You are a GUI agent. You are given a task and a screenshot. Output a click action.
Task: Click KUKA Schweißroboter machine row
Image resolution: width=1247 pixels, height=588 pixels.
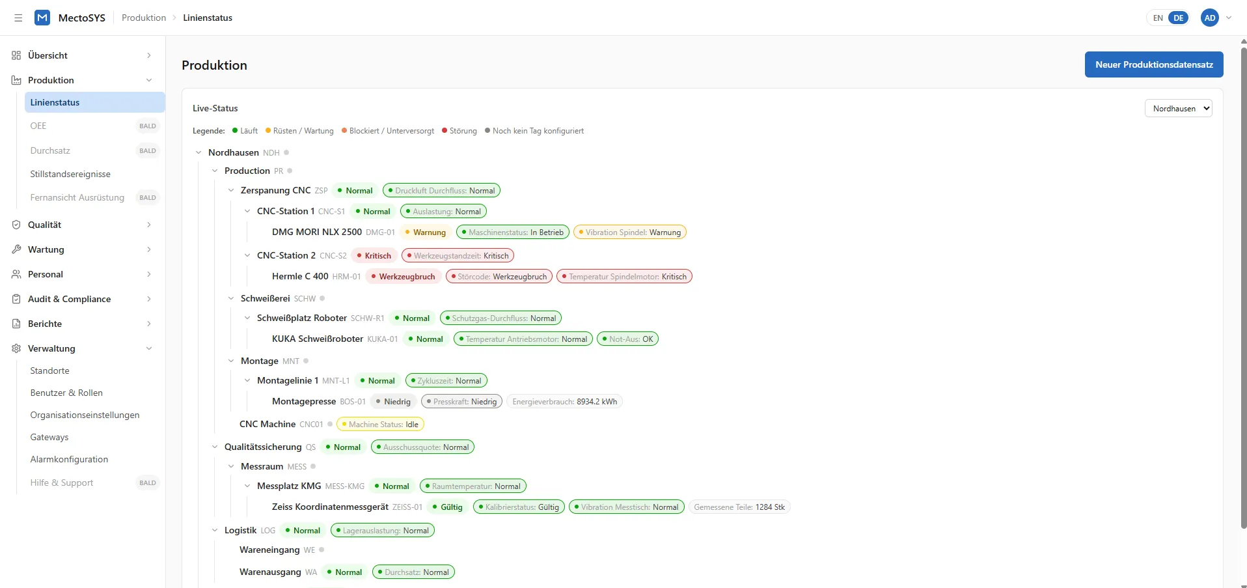[318, 339]
